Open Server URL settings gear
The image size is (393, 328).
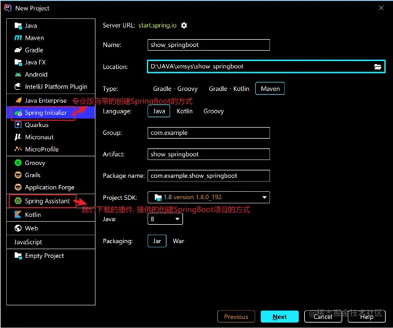click(184, 26)
